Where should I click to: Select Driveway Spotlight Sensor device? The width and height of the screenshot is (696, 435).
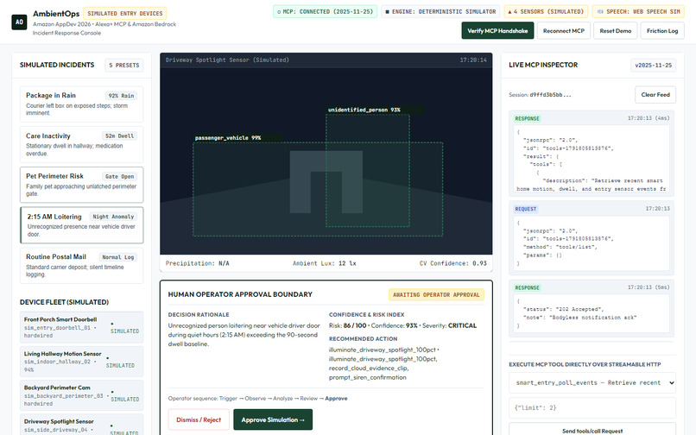pos(82,426)
